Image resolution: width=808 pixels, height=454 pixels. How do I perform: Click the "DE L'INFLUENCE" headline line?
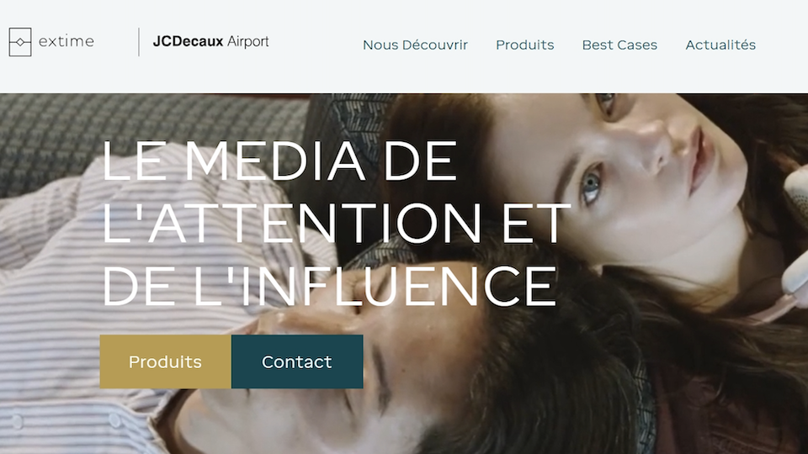pos(330,286)
